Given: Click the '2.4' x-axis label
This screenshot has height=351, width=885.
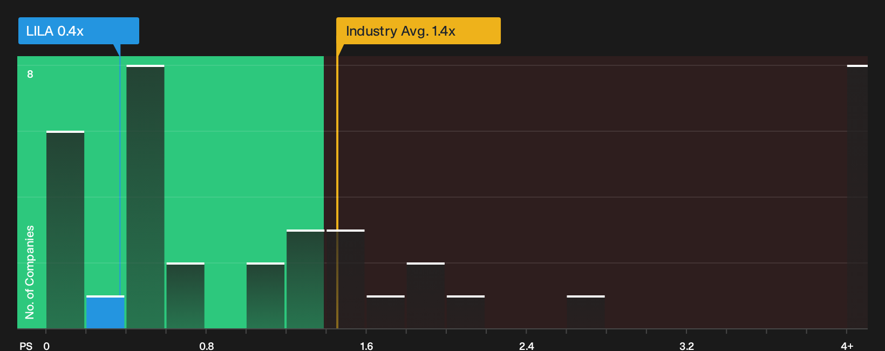Looking at the screenshot, I should click(527, 346).
